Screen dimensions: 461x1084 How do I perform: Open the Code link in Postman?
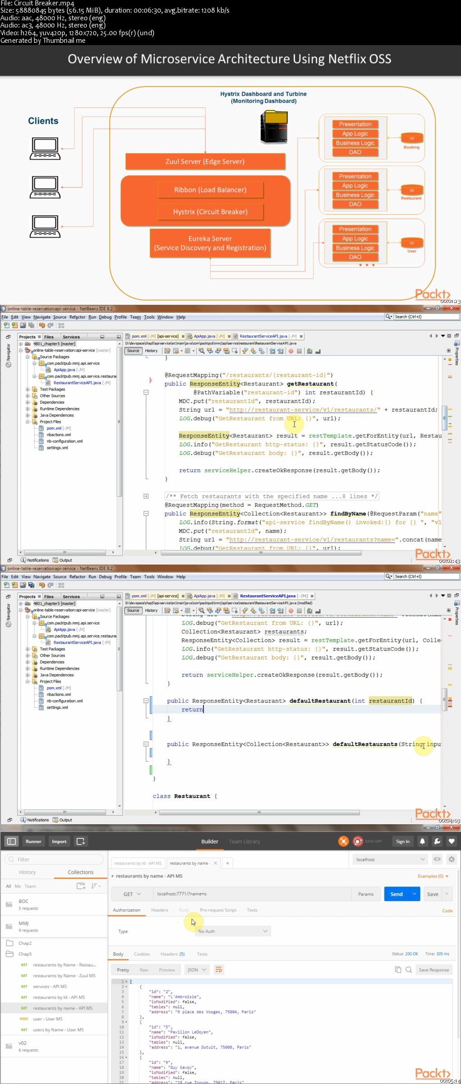click(x=447, y=910)
